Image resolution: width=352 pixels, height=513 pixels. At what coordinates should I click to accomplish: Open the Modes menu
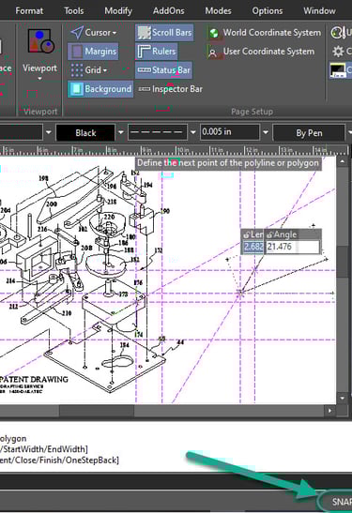[218, 11]
